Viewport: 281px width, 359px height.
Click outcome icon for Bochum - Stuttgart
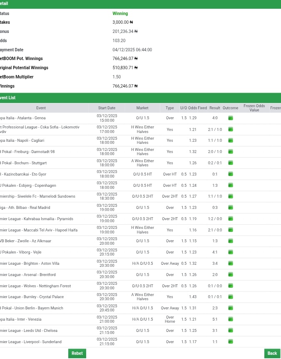point(231,163)
